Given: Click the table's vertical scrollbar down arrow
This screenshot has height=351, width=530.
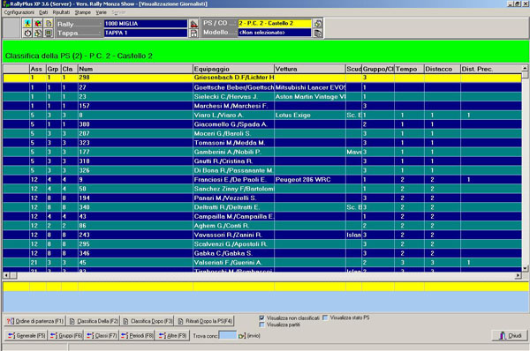Looking at the screenshot, I should 525,268.
